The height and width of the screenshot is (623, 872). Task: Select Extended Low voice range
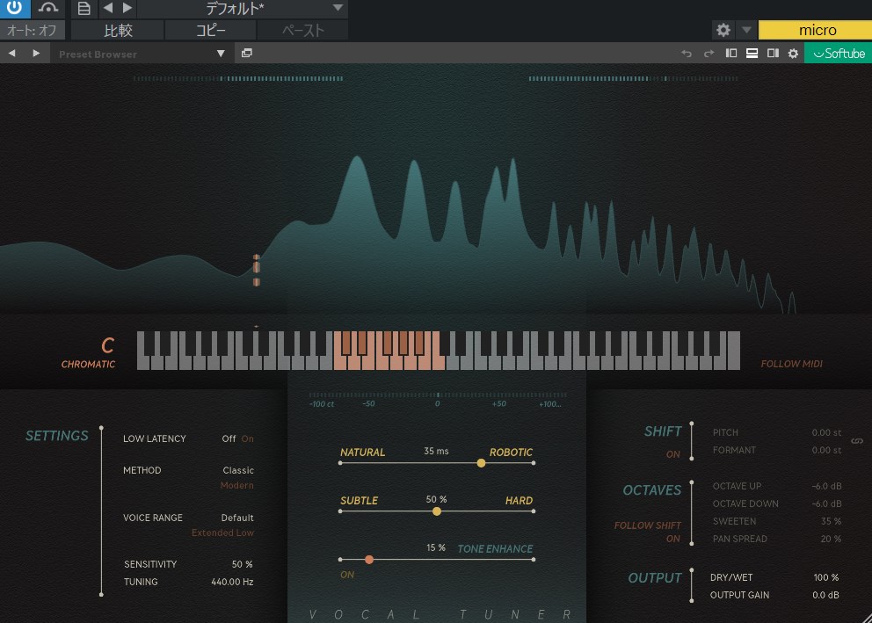(x=222, y=532)
